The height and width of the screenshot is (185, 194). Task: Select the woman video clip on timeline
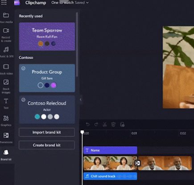(110, 163)
